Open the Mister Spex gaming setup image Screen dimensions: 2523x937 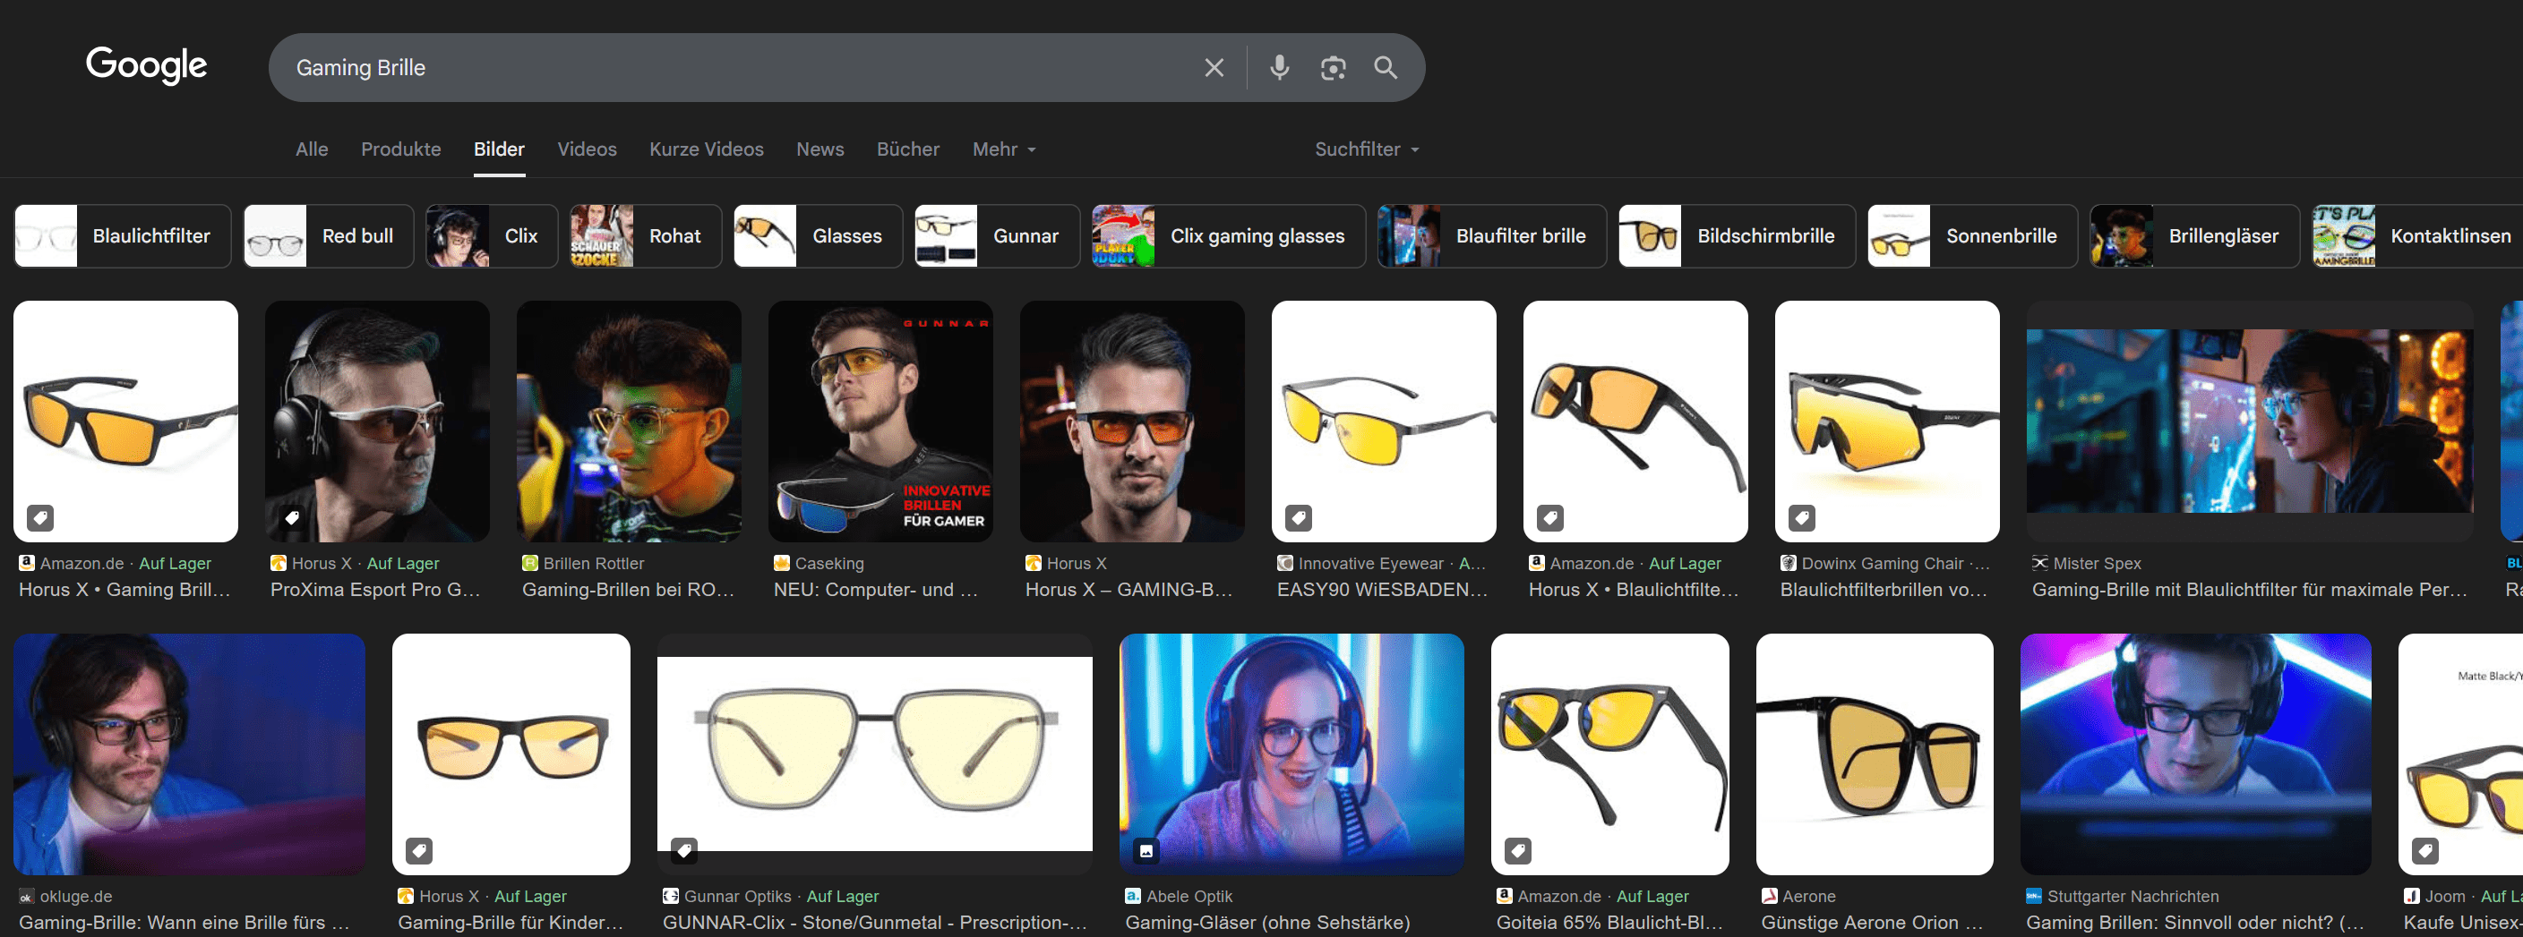(2250, 421)
